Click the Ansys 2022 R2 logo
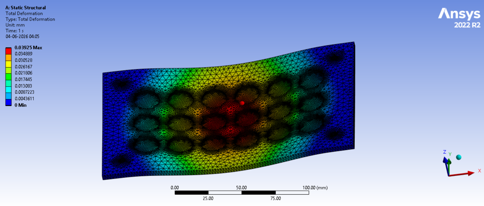484x206 pixels. coord(459,18)
